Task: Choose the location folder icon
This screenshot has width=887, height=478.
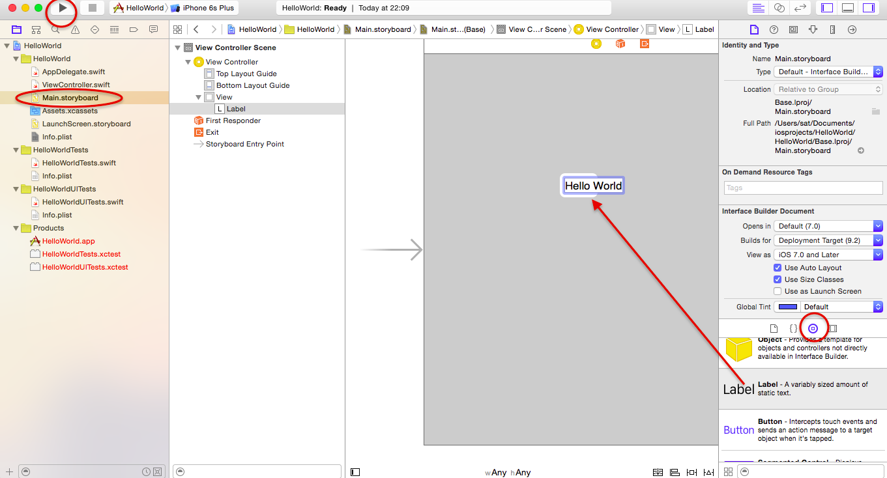Action: click(876, 111)
